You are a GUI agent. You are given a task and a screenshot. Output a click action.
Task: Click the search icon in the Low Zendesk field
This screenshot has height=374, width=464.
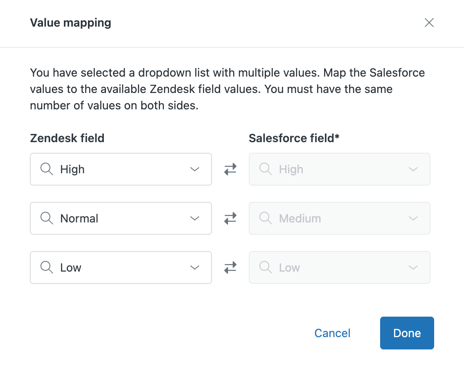coord(46,267)
